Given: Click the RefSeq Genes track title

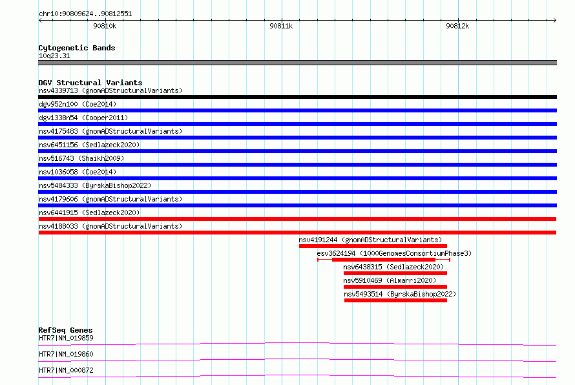Looking at the screenshot, I should (x=66, y=330).
